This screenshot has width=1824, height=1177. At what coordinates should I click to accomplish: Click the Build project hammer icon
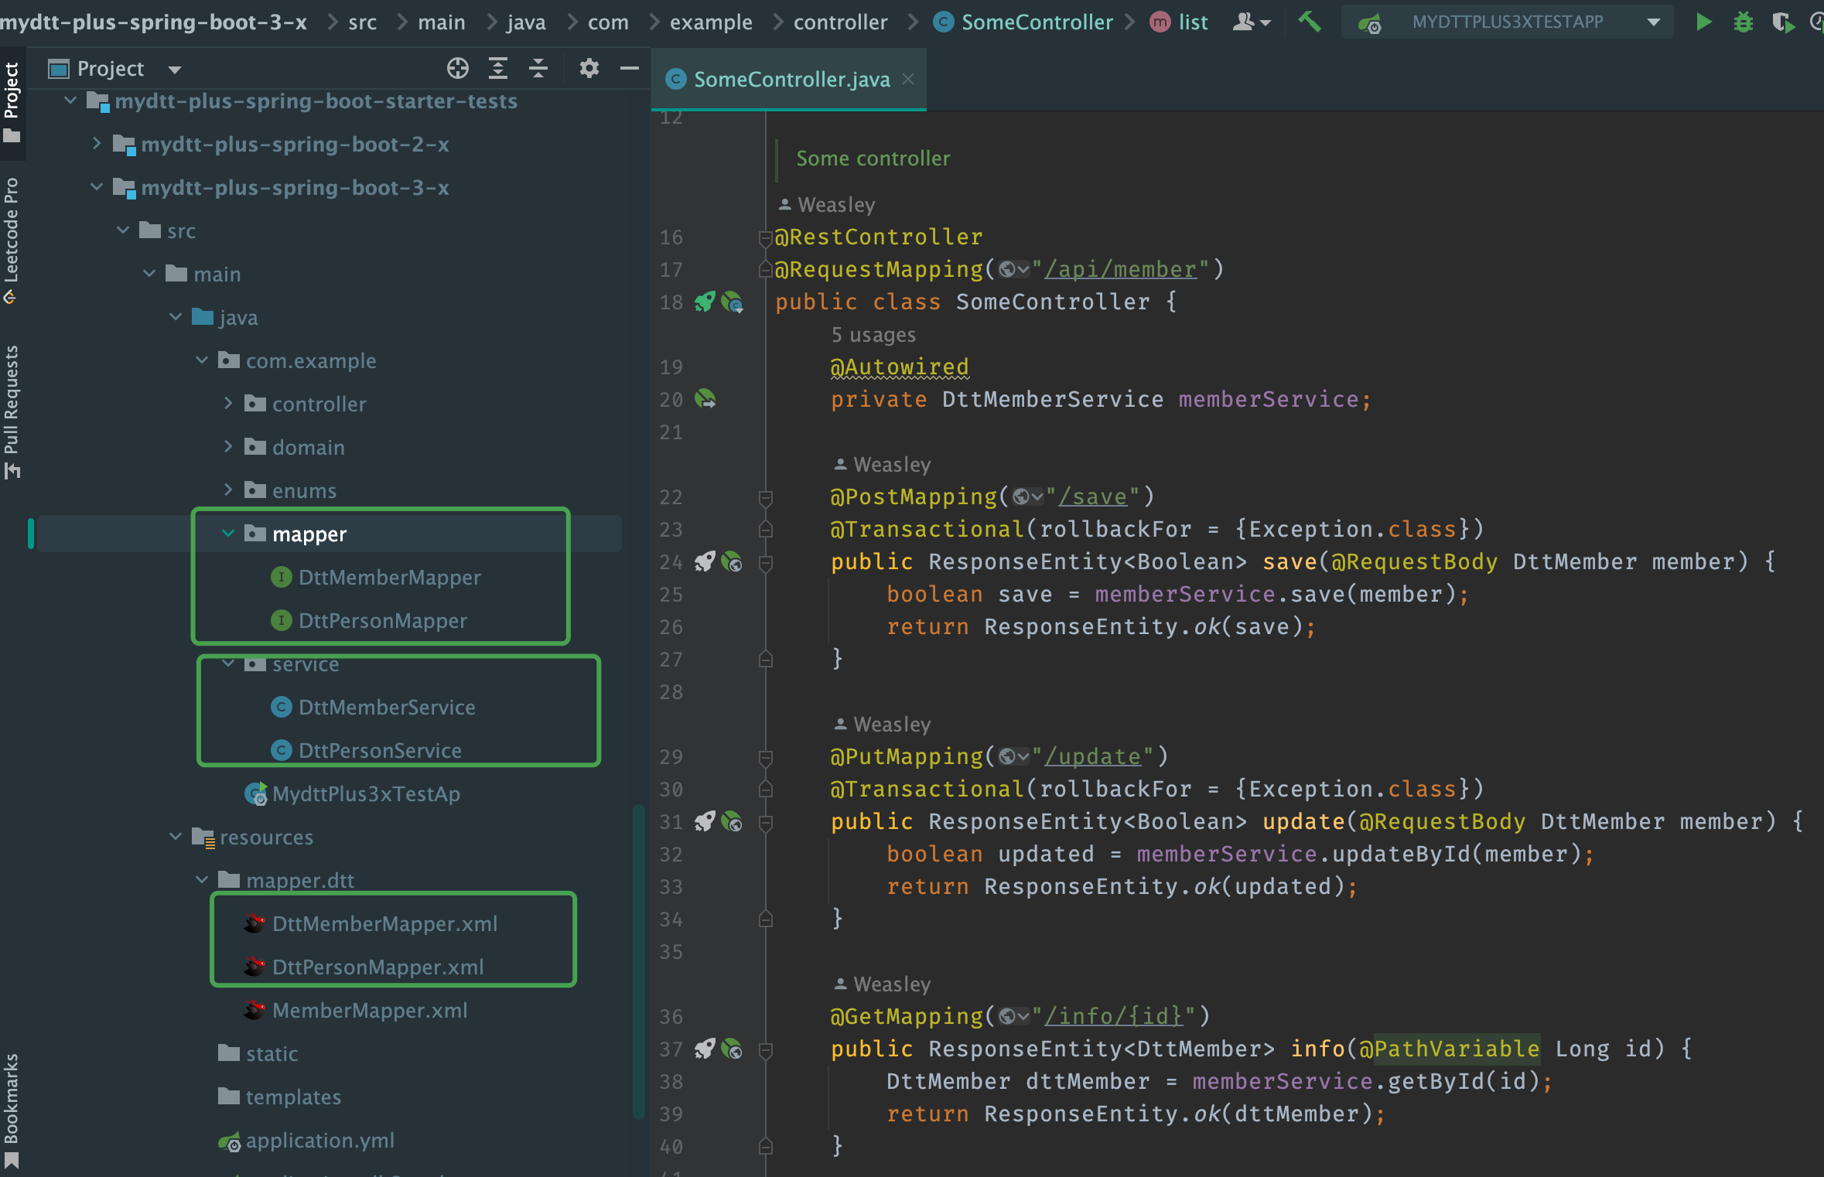pyautogui.click(x=1310, y=22)
